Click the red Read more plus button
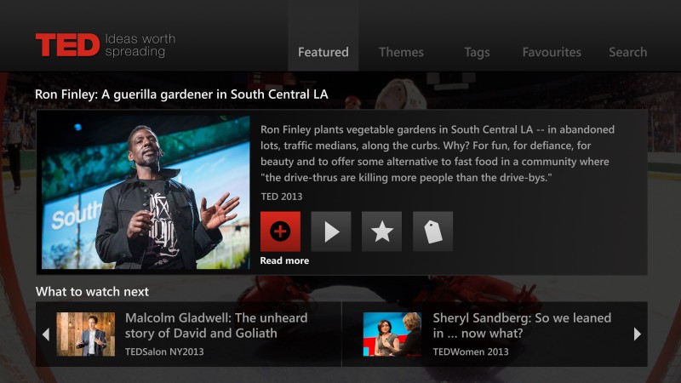Image resolution: width=681 pixels, height=383 pixels. point(280,232)
